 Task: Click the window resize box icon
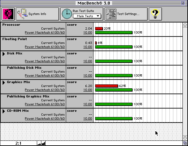(x=185, y=143)
